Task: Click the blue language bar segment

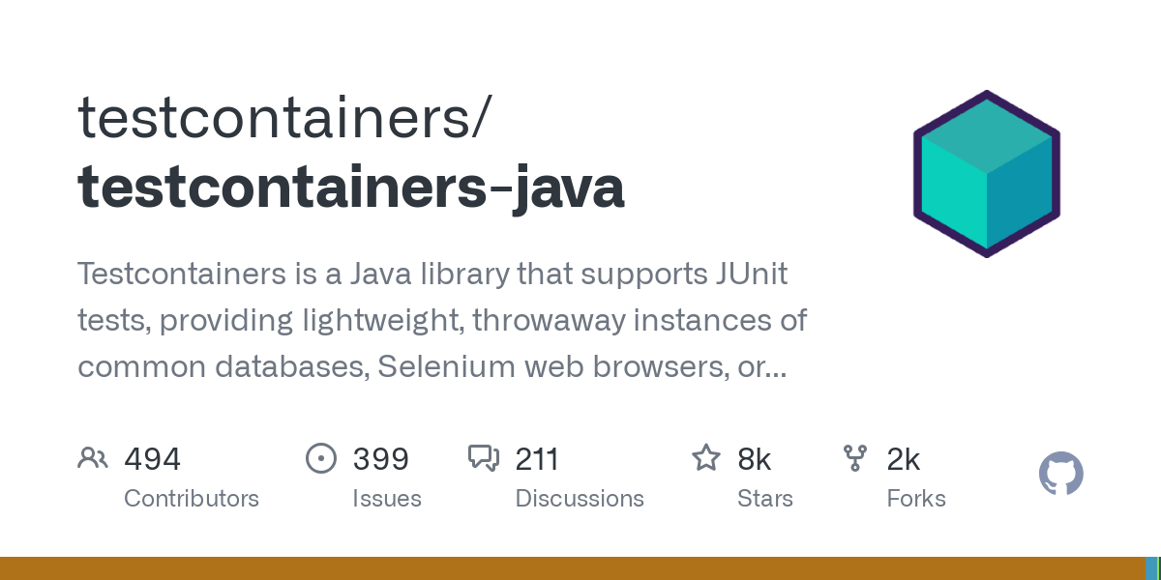Action: pyautogui.click(x=1150, y=568)
